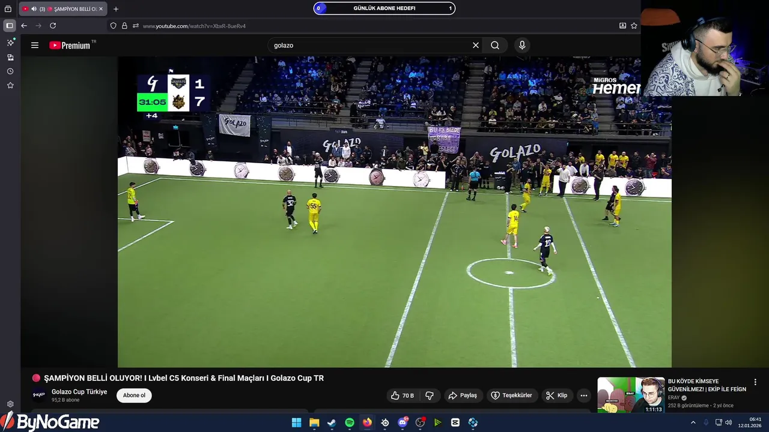
Task: Like the video with 70 B thumbs-up
Action: click(x=402, y=395)
